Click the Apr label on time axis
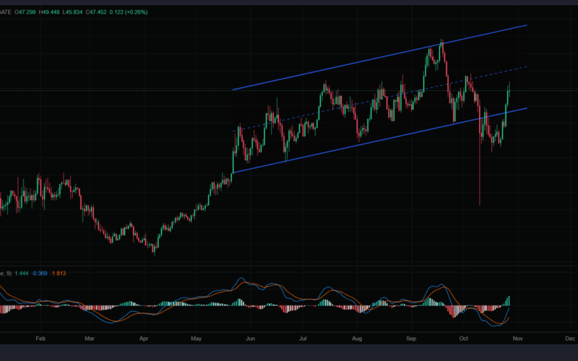The image size is (578, 361). (x=144, y=337)
